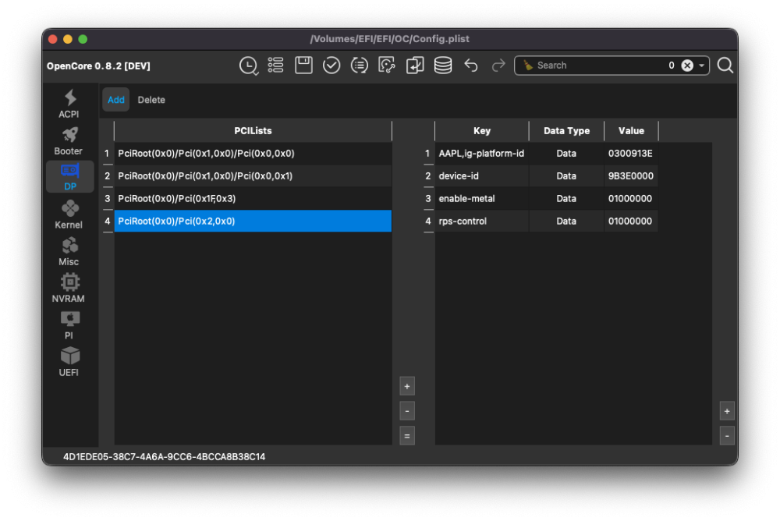Click the Delete tab button
780x521 pixels.
pos(151,100)
